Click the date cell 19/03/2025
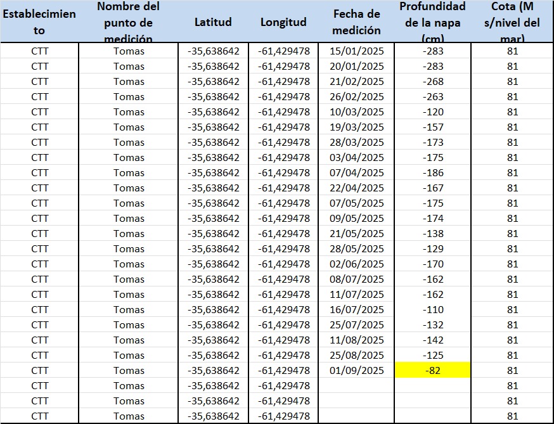The height and width of the screenshot is (424, 554). point(356,127)
